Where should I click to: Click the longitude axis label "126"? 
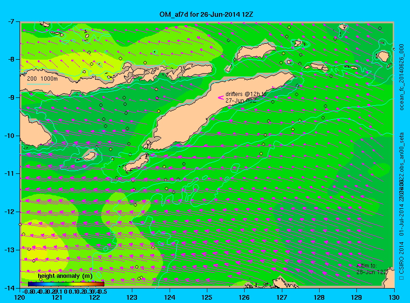coord(245,297)
